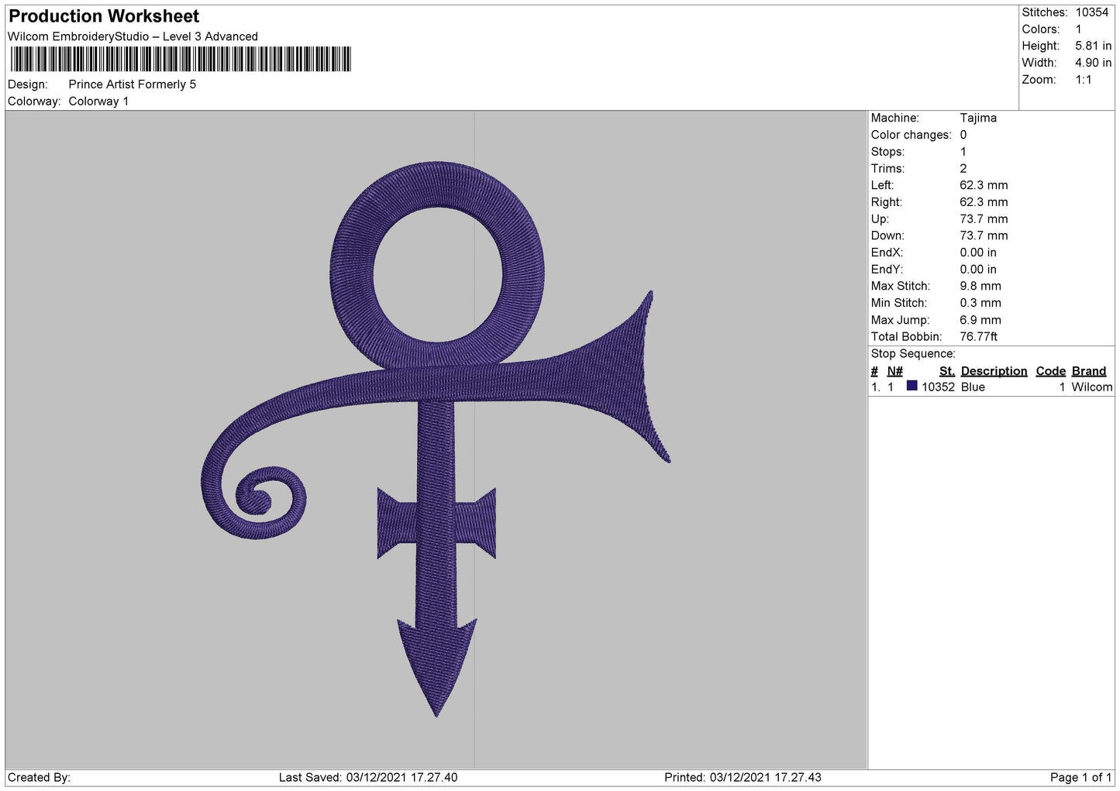The width and height of the screenshot is (1120, 791).
Task: Click the Left value '62.3 mm'
Action: coord(984,185)
